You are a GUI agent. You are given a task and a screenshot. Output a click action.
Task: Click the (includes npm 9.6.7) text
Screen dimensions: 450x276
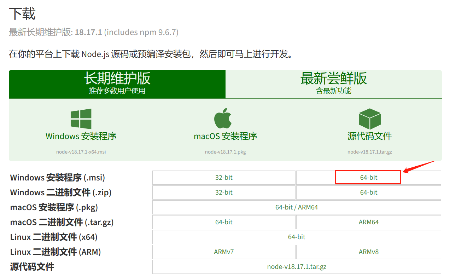(141, 32)
